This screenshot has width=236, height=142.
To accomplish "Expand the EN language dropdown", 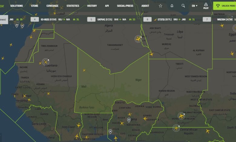I will (x=194, y=6).
